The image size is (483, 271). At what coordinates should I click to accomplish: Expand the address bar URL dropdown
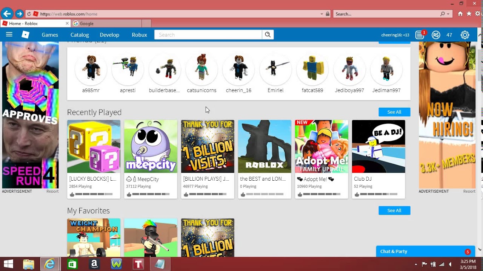(x=322, y=14)
